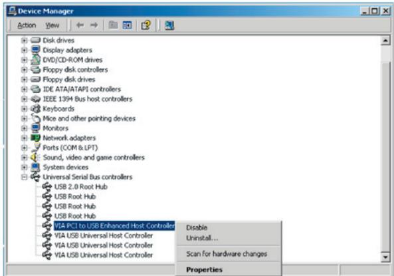Expand the DVD/CD-ROM drives node

point(24,60)
